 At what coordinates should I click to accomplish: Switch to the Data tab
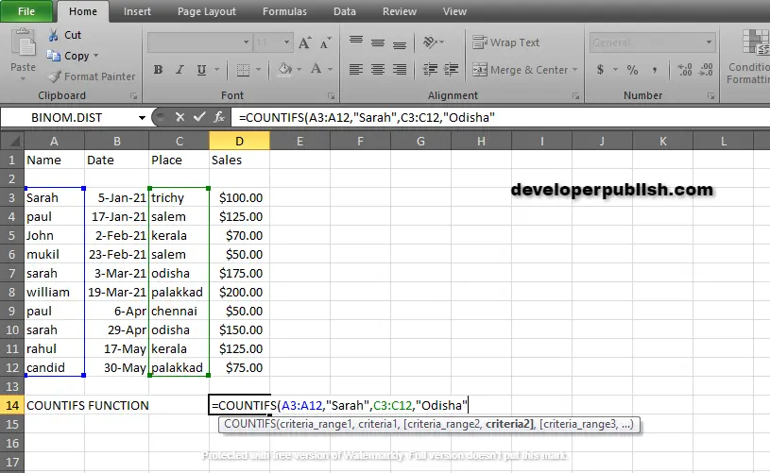click(345, 11)
